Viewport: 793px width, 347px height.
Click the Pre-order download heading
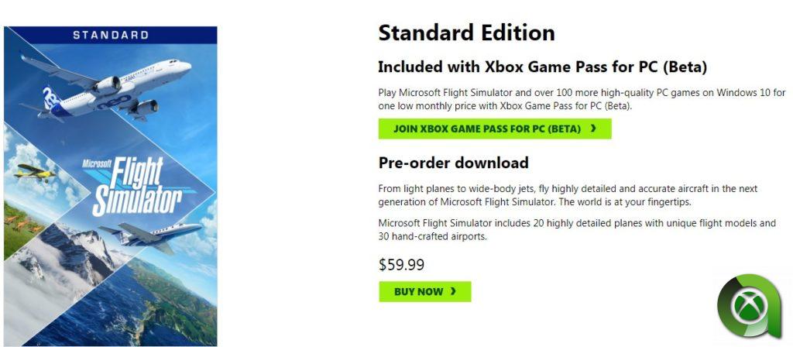coord(453,163)
